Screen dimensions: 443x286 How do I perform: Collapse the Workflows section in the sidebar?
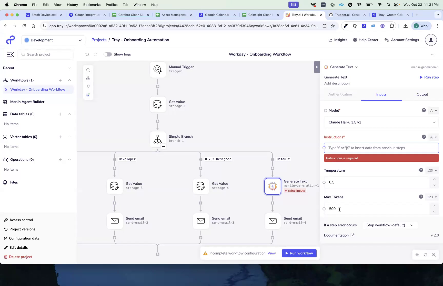point(69,80)
